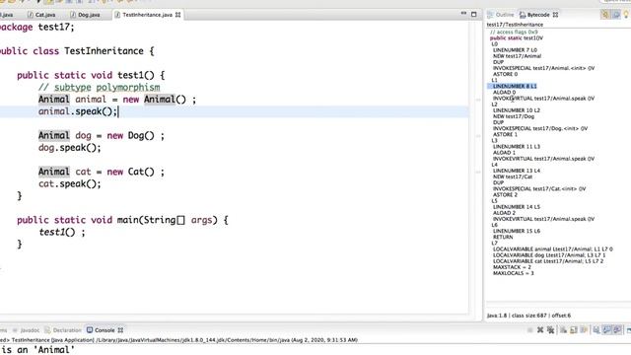631x355 pixels.
Task: Click the grayed Terminate icon in Console
Action: coord(530,330)
